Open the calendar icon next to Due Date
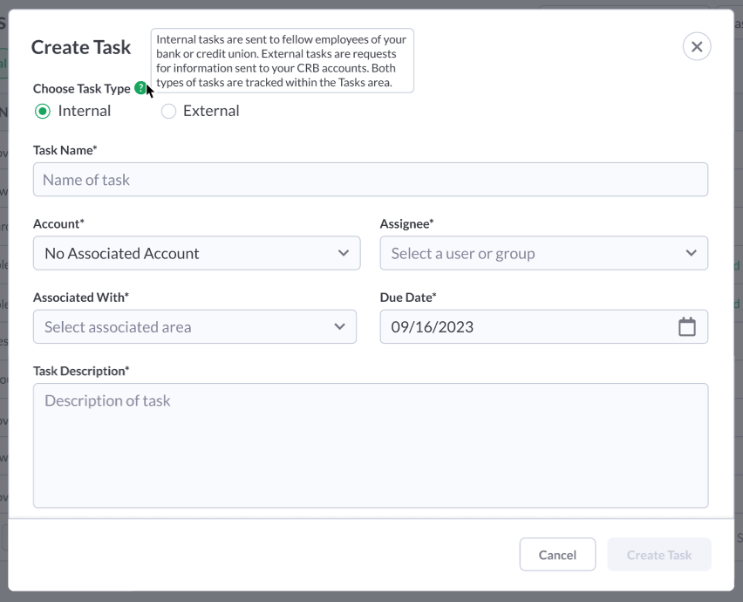743x602 pixels. [686, 325]
